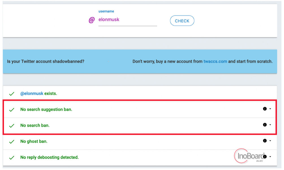Open the twaccs.com link
284x170 pixels.
(215, 61)
